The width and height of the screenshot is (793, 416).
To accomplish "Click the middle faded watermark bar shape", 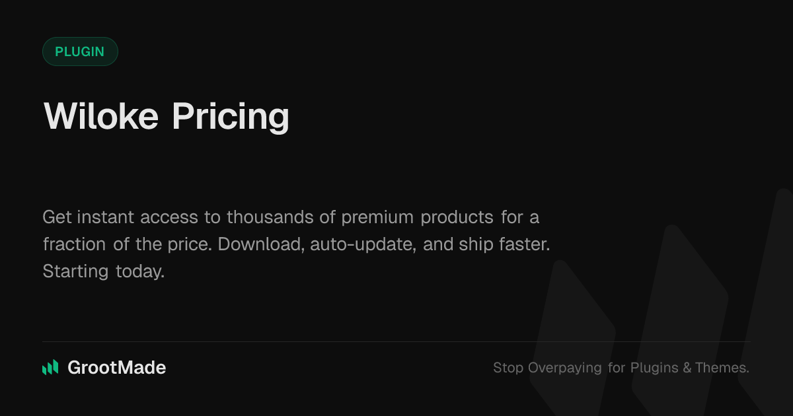I will pos(679,310).
